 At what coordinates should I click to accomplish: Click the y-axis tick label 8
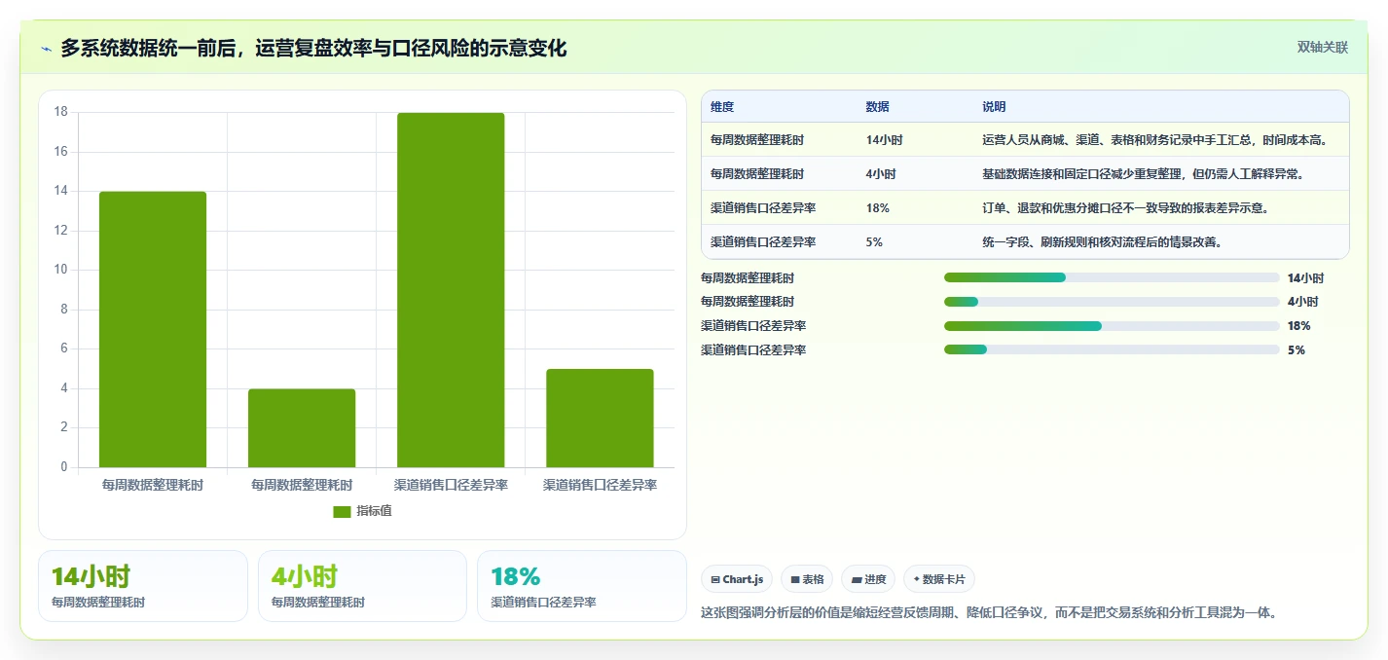(64, 310)
